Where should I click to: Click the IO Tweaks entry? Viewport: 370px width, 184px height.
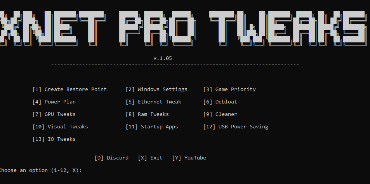coord(54,139)
